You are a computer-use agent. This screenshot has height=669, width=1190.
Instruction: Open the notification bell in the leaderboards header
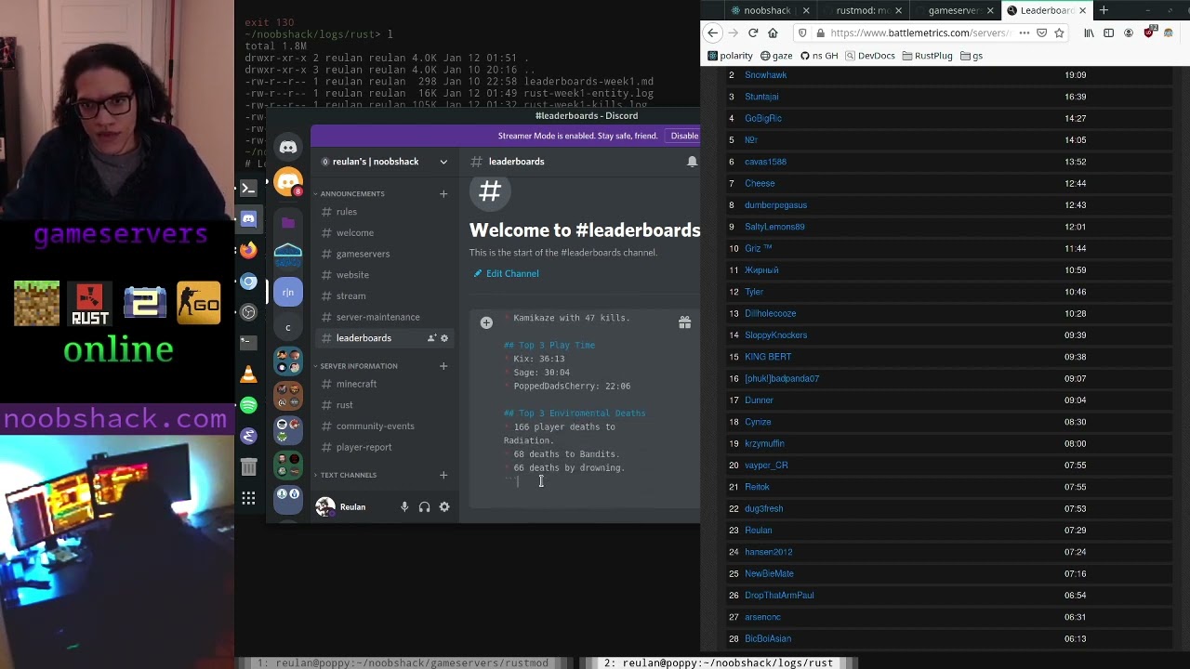pos(692,162)
